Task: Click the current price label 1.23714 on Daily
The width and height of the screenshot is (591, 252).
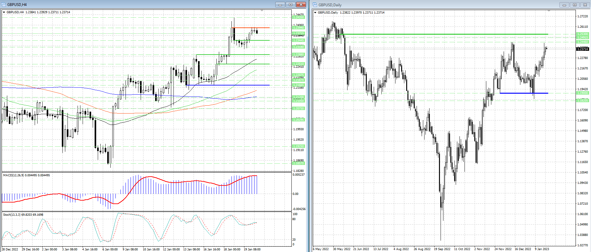Action: click(582, 49)
